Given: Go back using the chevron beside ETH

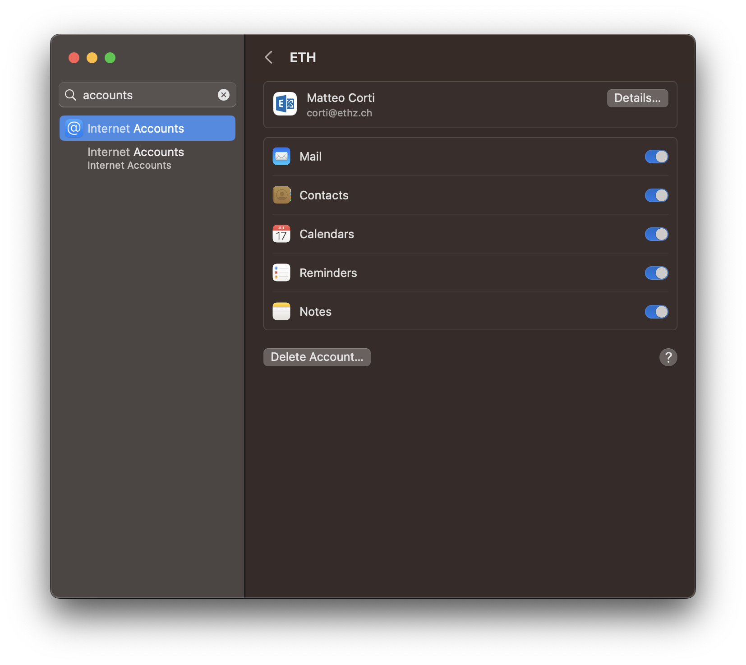Looking at the screenshot, I should [x=269, y=57].
